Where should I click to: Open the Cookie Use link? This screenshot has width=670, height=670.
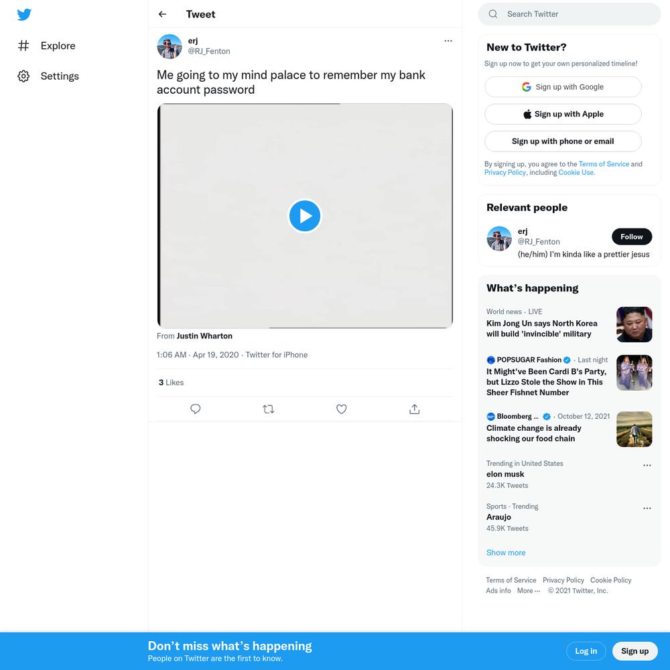[x=576, y=173]
